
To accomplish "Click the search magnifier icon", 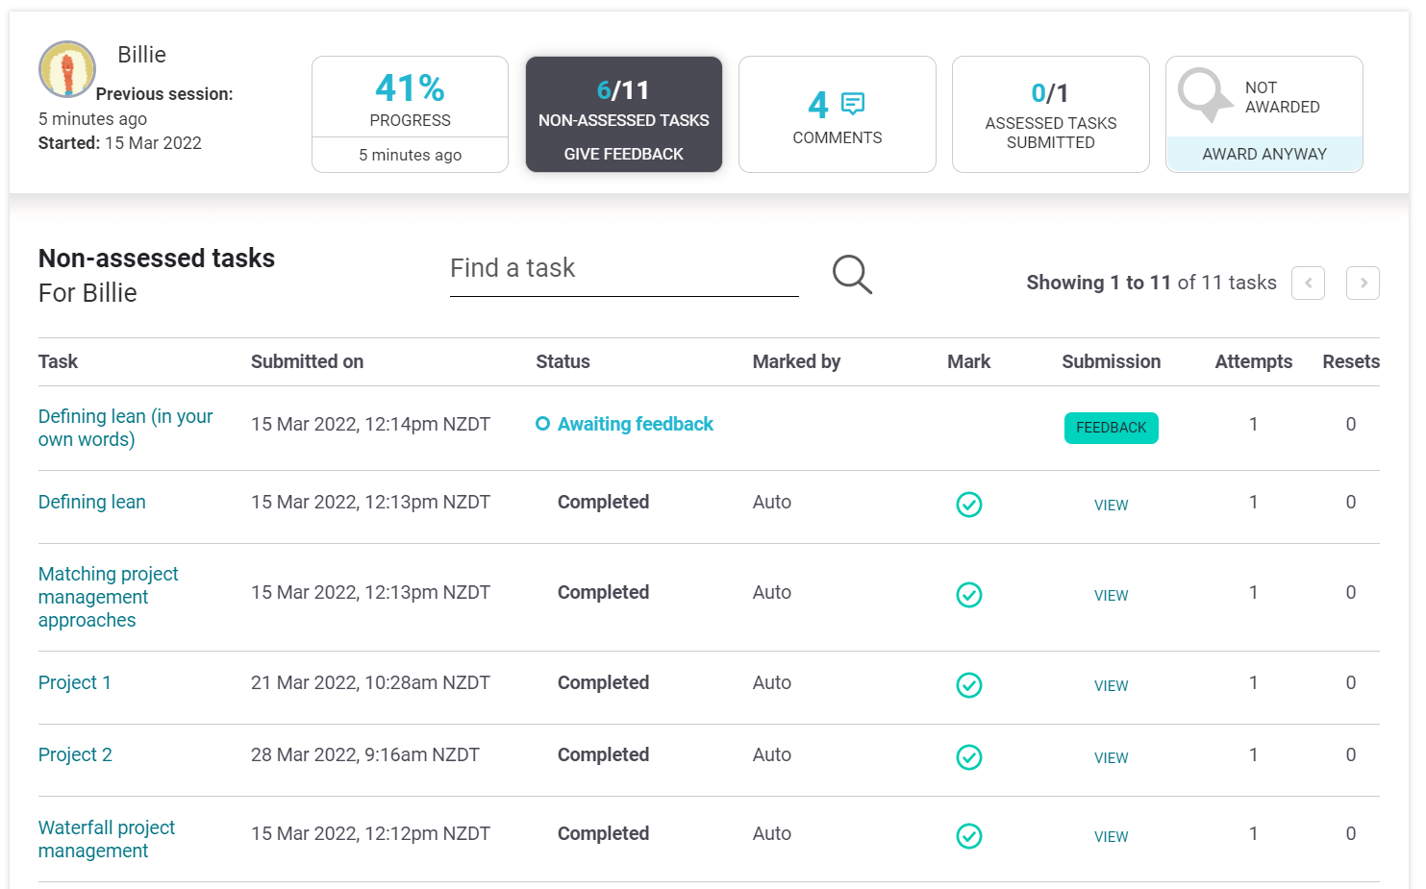I will [x=852, y=275].
